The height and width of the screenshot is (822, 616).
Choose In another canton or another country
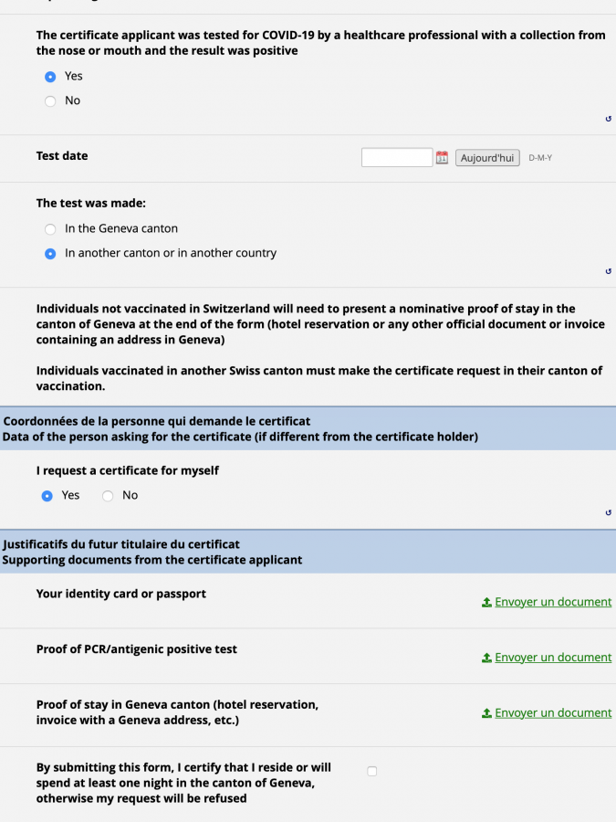[x=50, y=254]
